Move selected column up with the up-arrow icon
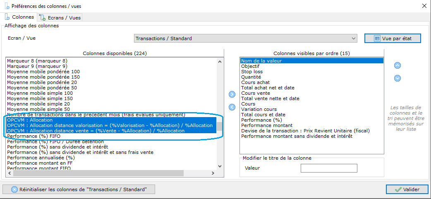 point(397,65)
